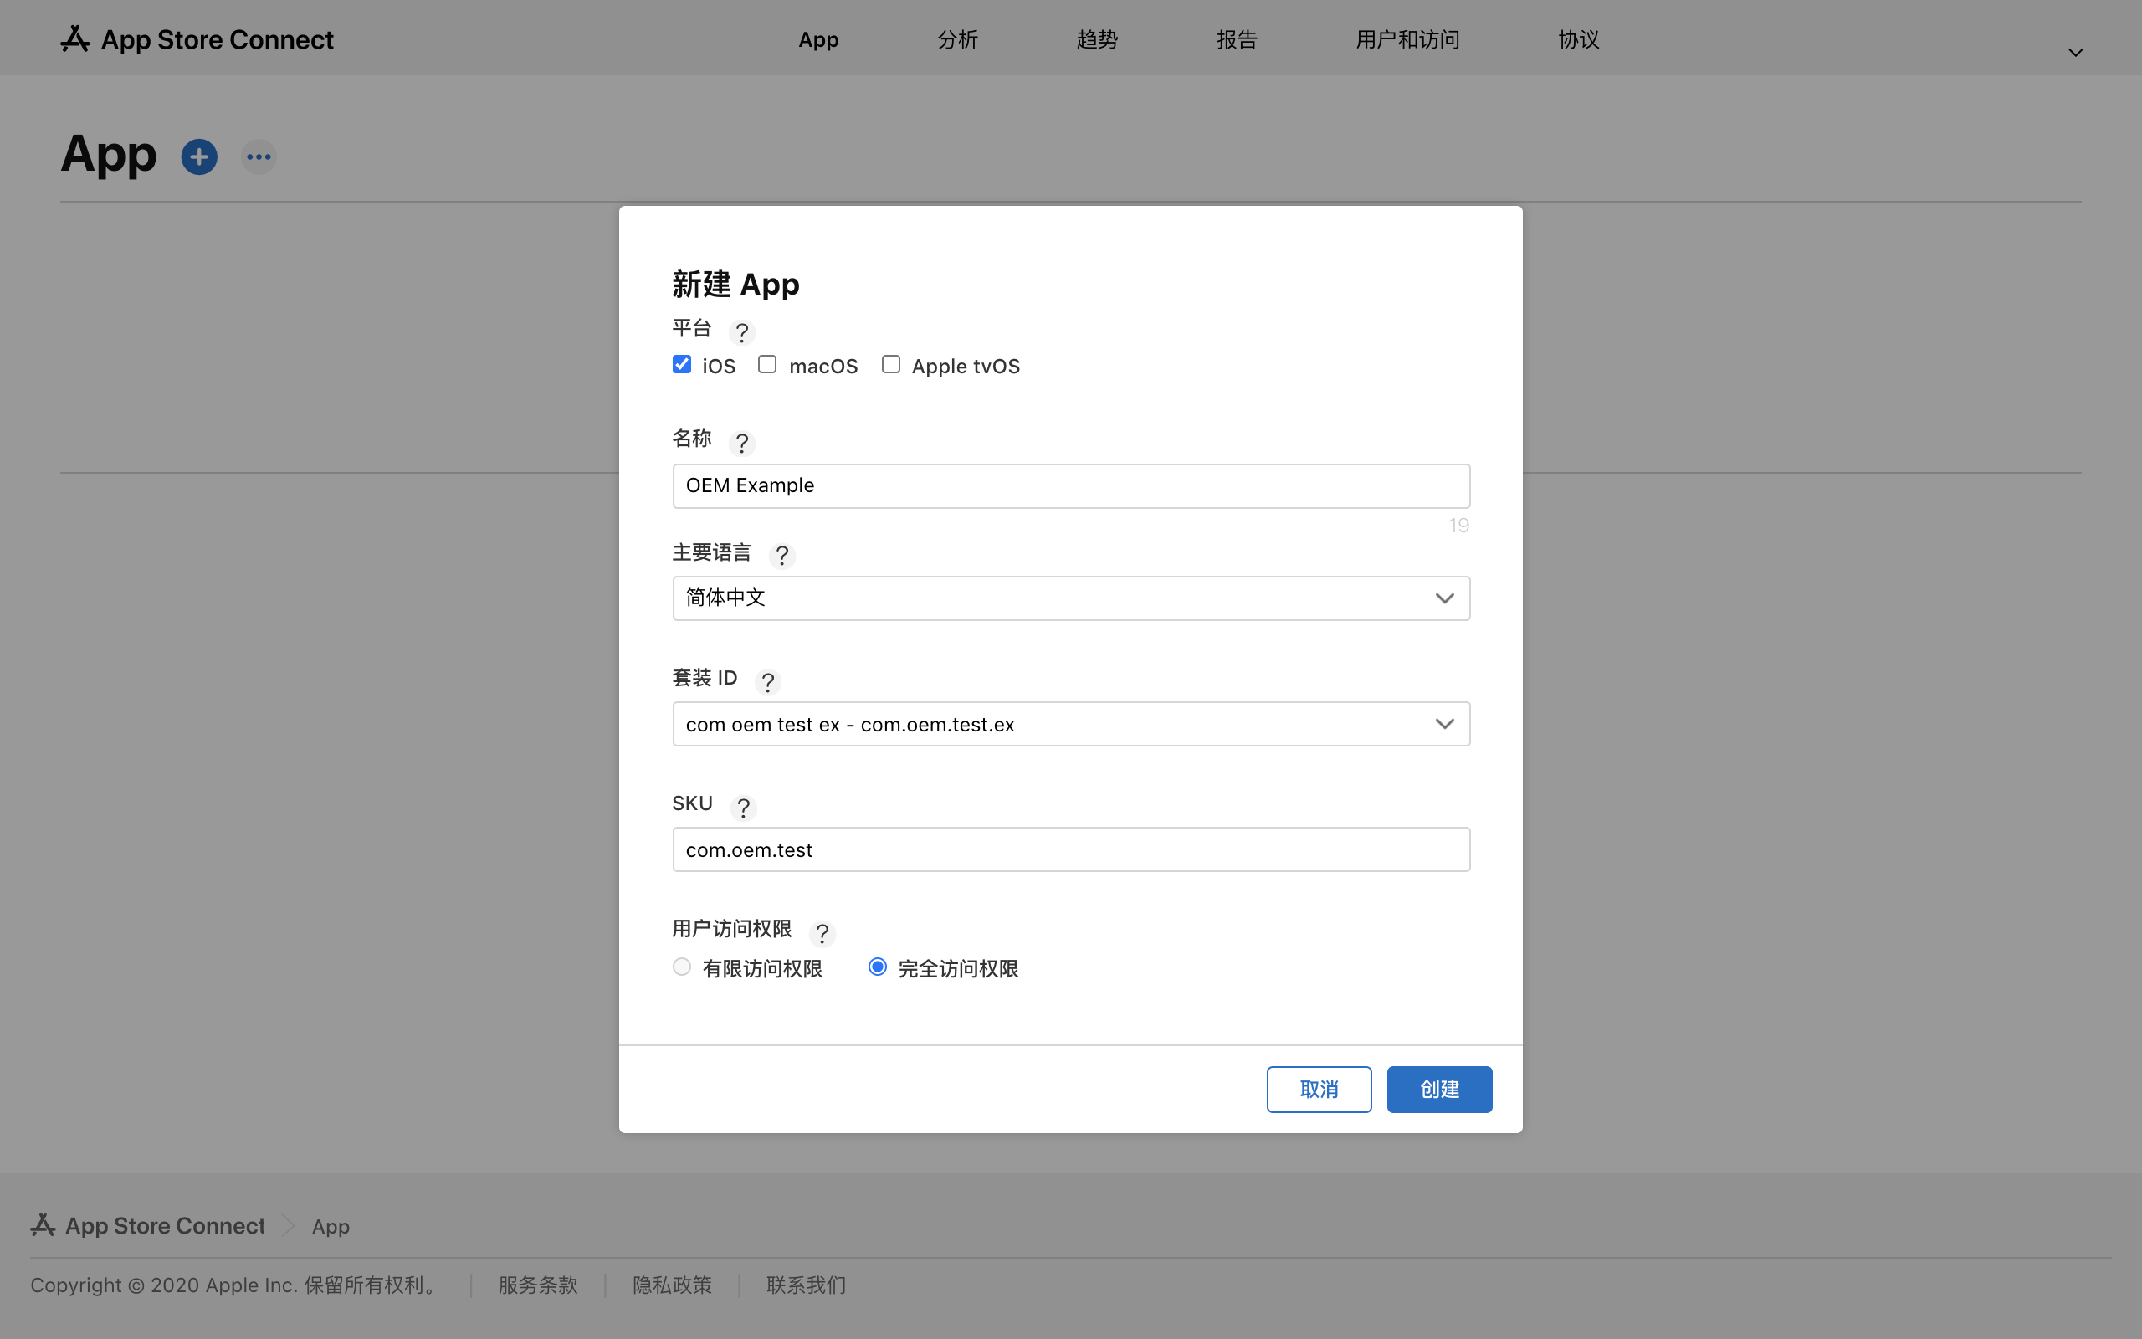
Task: Click the 创建 button
Action: pyautogui.click(x=1439, y=1090)
